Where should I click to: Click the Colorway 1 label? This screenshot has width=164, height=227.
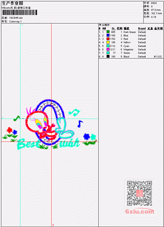[x=15, y=21]
